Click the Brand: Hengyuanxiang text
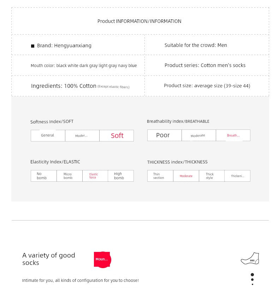The height and width of the screenshot is (296, 279). [x=64, y=46]
